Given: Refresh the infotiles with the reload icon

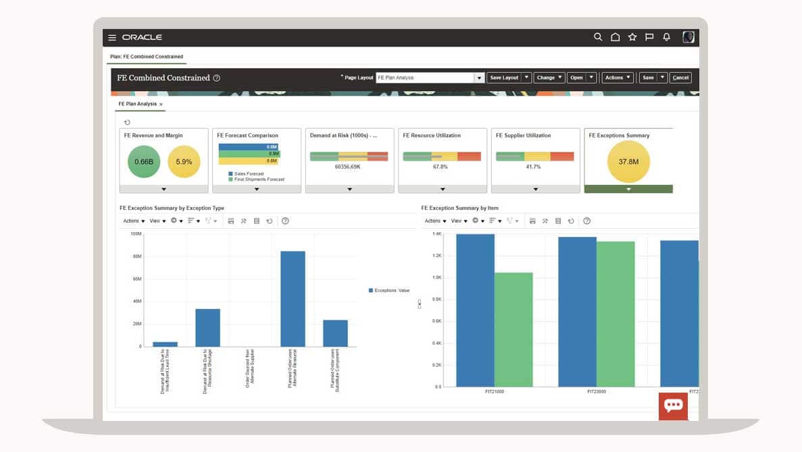Looking at the screenshot, I should [127, 122].
